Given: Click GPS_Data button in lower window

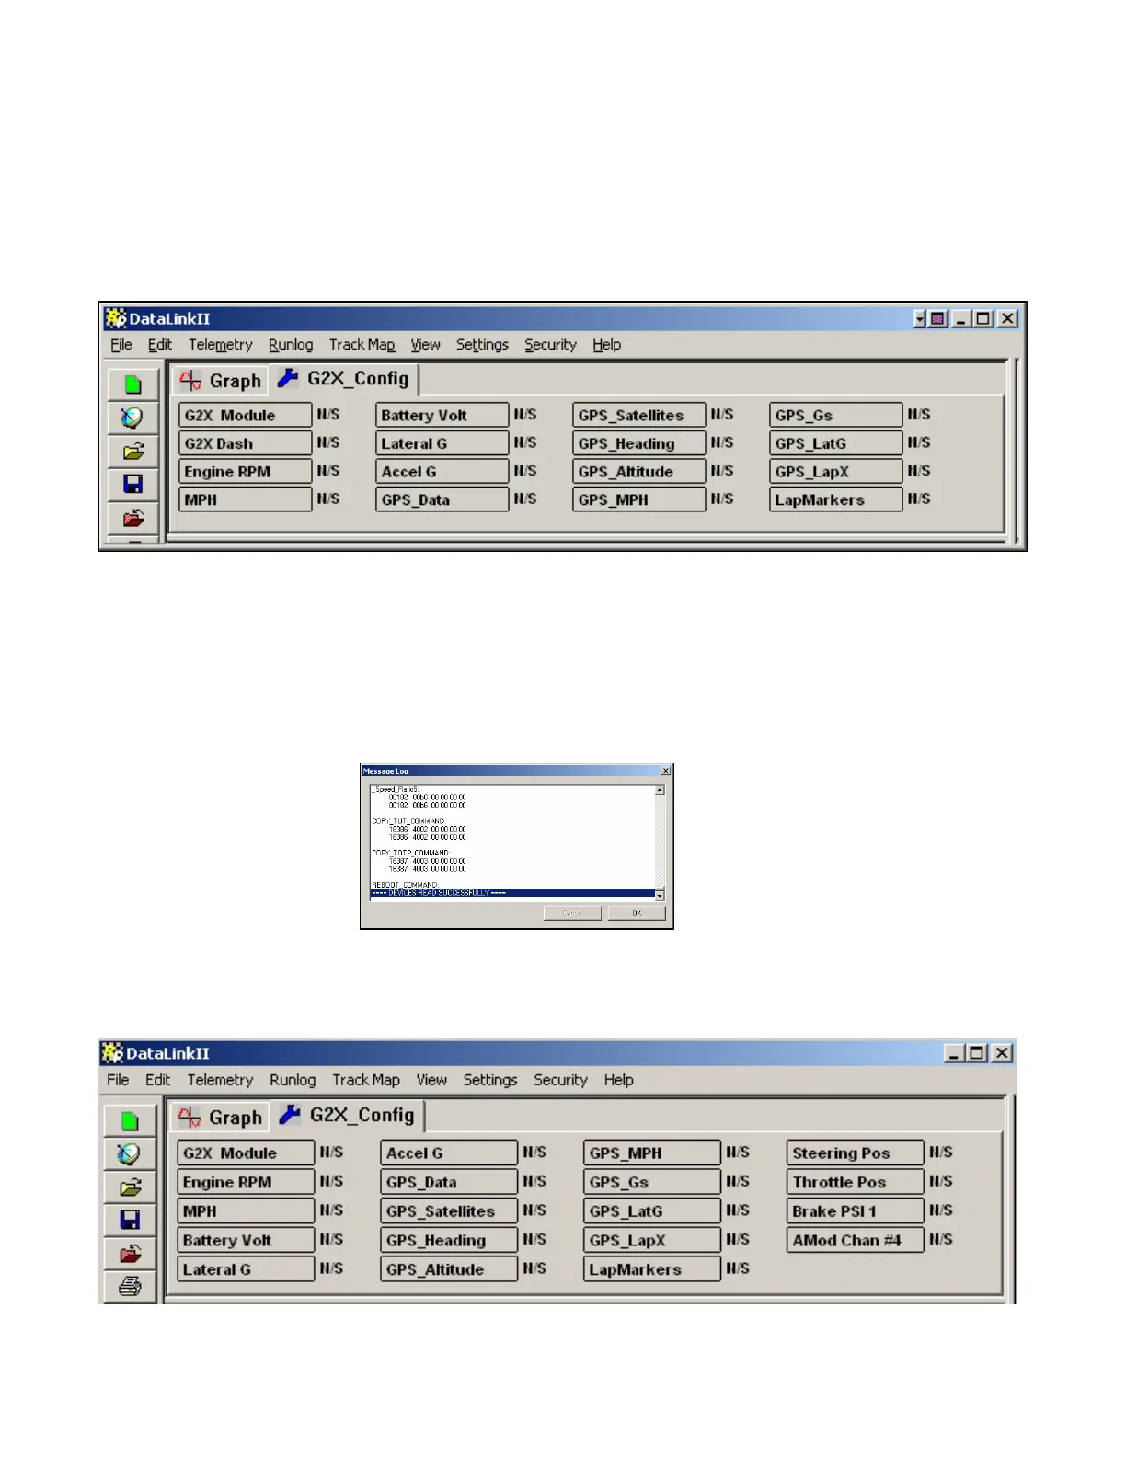Looking at the screenshot, I should (x=449, y=1182).
